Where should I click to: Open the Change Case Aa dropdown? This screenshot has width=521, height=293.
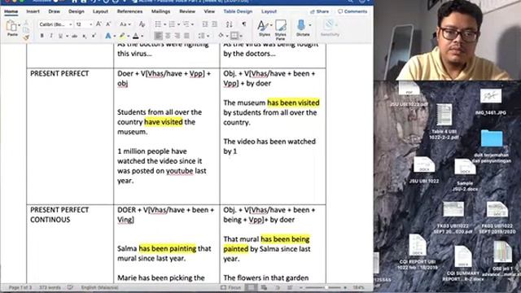click(125, 24)
